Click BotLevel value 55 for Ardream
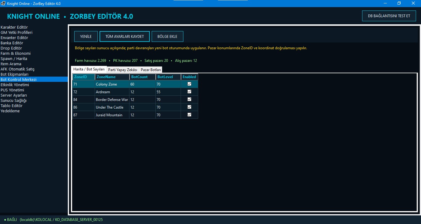Viewport: 421px width, 224px height. tap(168, 92)
